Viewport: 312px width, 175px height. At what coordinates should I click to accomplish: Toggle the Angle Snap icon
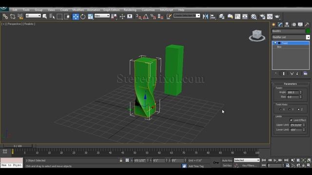(x=146, y=17)
